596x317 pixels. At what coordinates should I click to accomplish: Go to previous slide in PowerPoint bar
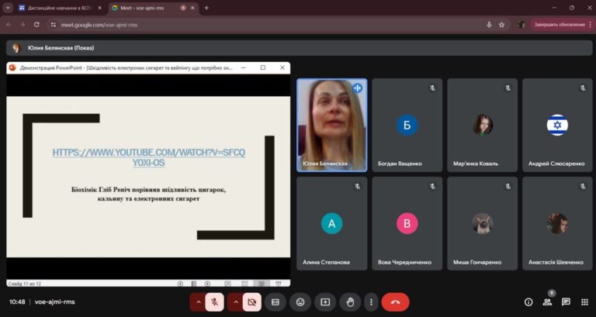[x=181, y=284]
